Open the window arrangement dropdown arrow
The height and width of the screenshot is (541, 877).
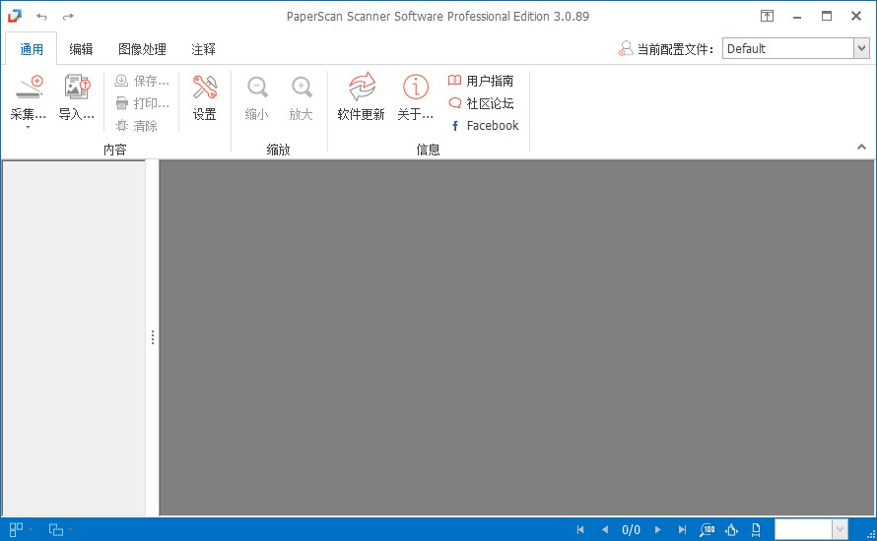pos(71,529)
